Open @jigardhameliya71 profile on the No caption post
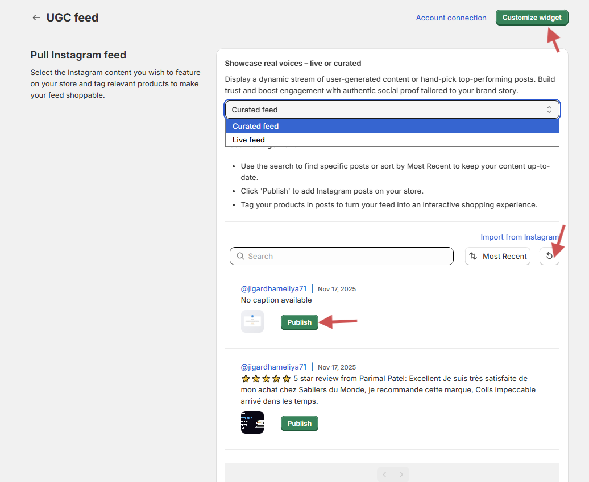The height and width of the screenshot is (482, 589). click(x=273, y=288)
